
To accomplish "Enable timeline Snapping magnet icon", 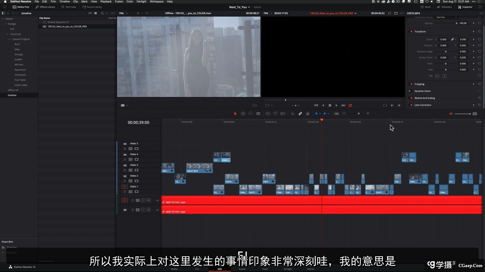I will point(293,114).
